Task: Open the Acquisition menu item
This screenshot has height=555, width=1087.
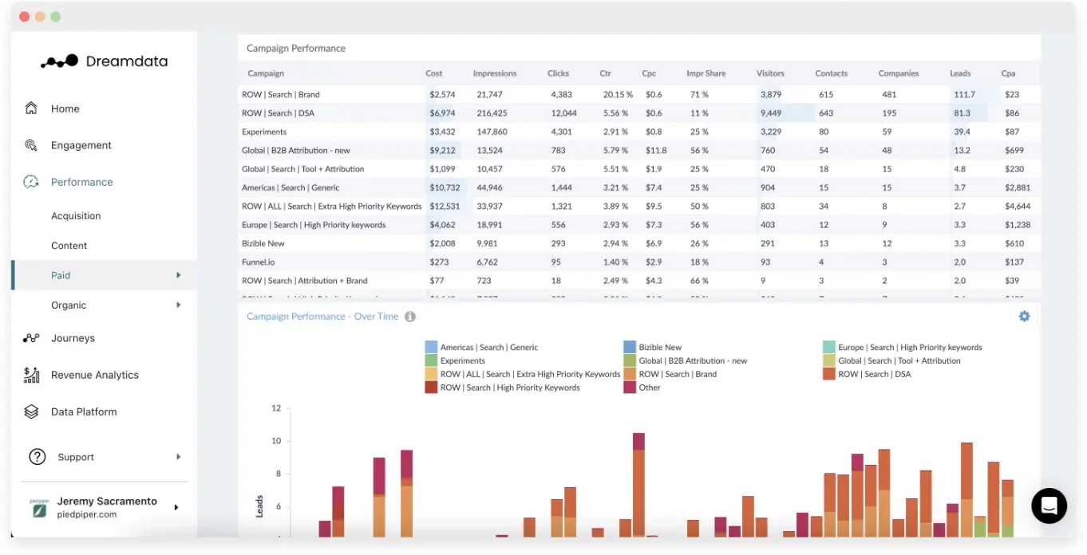Action: click(76, 216)
